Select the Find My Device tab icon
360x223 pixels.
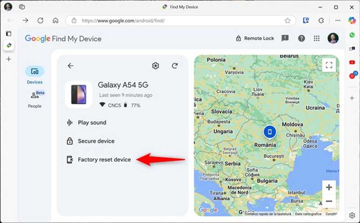click(9, 45)
